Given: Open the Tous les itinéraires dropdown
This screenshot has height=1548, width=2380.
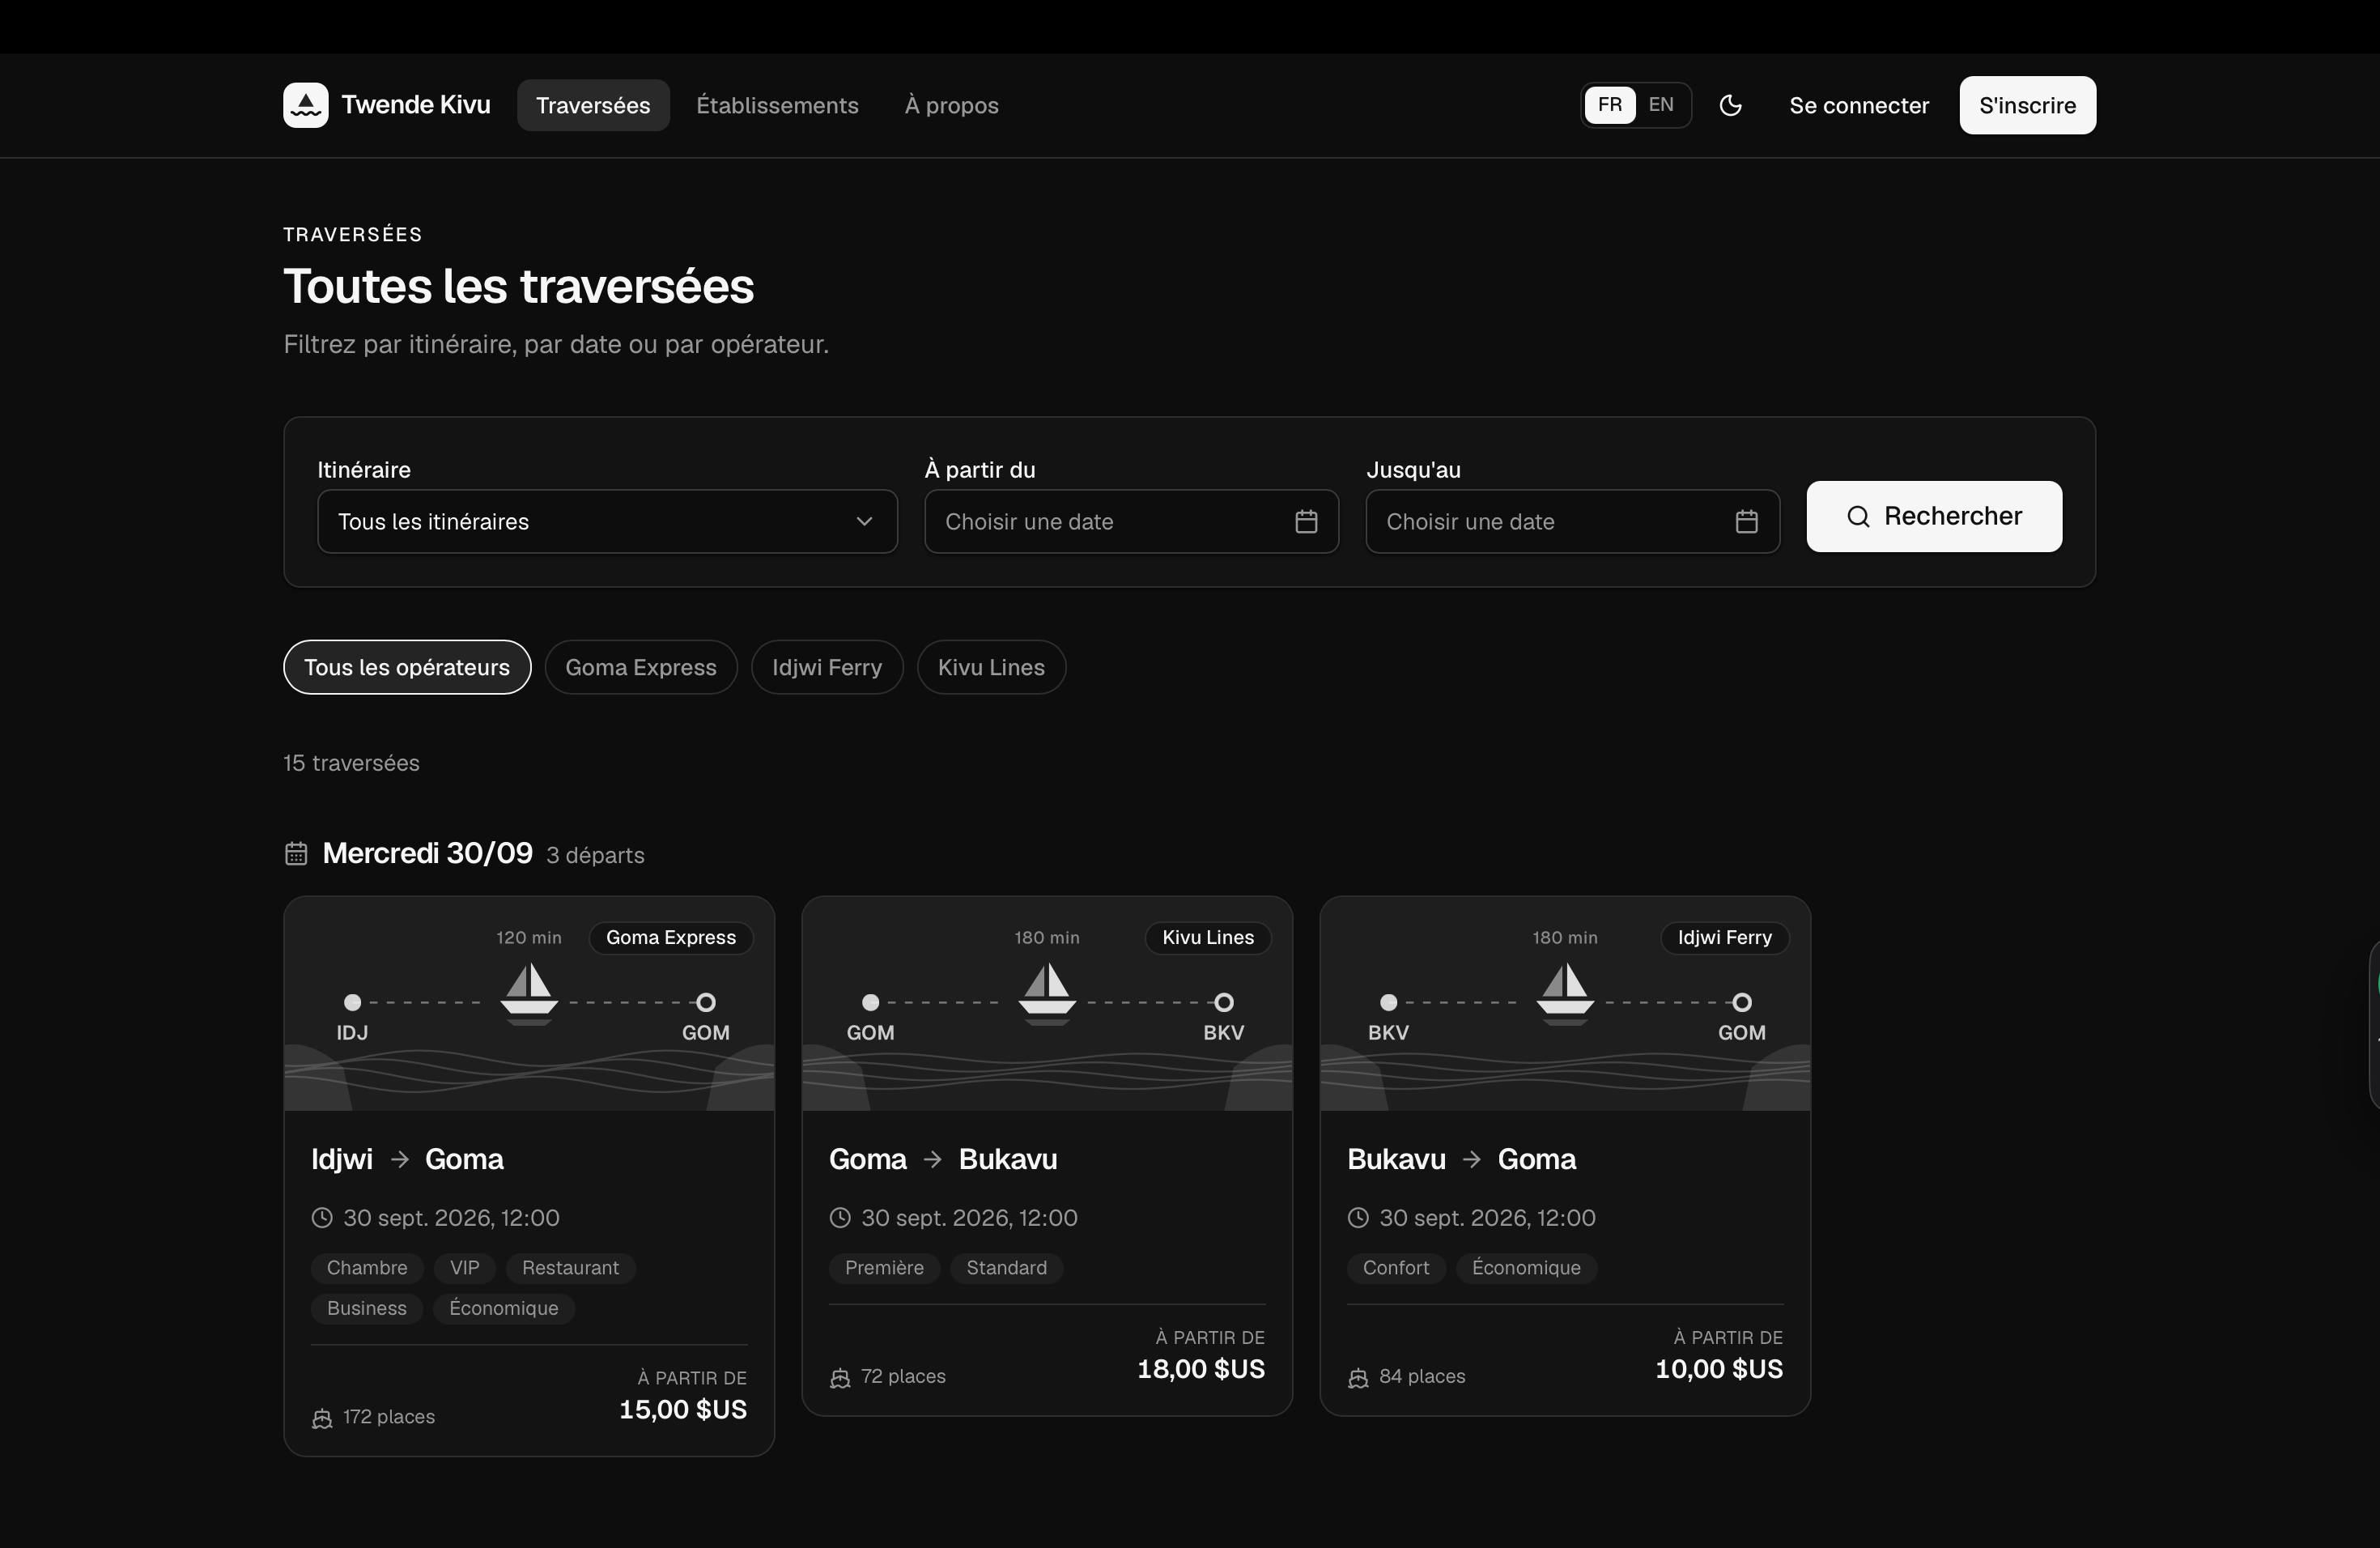Looking at the screenshot, I should point(607,521).
